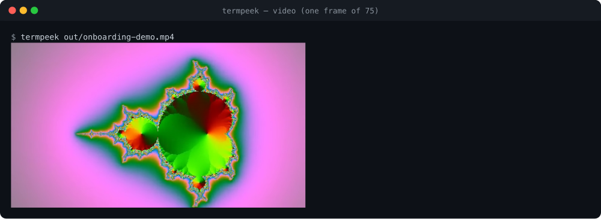Close the termpeek window using the red button
This screenshot has width=601, height=219.
[12, 10]
